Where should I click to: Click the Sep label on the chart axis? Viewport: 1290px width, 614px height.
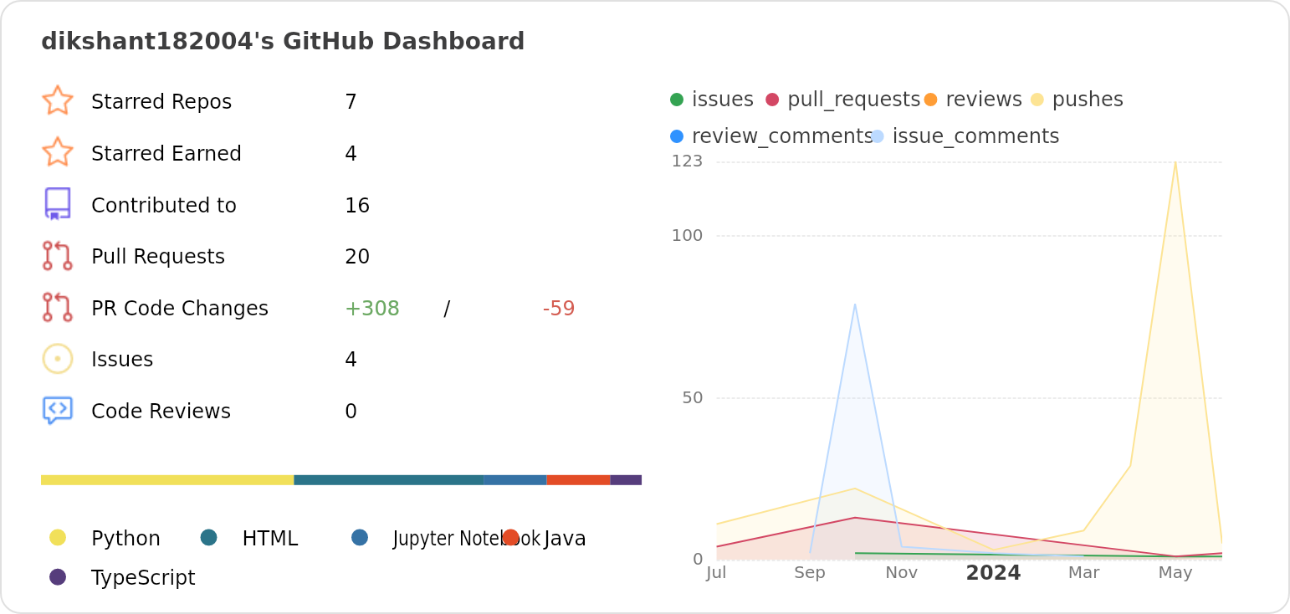pyautogui.click(x=810, y=573)
